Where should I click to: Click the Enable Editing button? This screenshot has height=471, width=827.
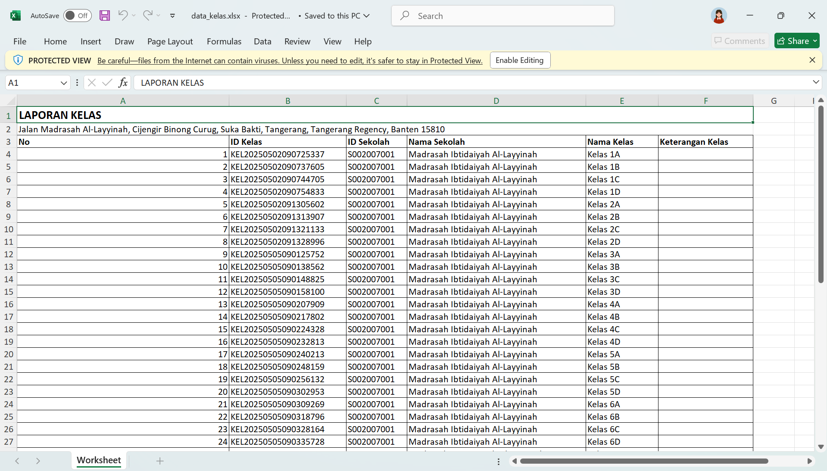520,60
